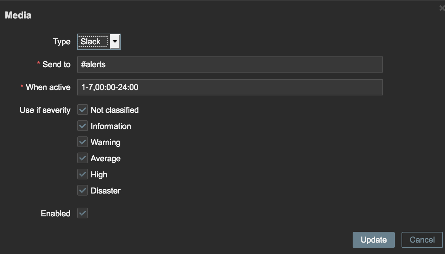Disable the Information severity checkbox
Viewport: 445px width, 254px height.
tap(83, 126)
